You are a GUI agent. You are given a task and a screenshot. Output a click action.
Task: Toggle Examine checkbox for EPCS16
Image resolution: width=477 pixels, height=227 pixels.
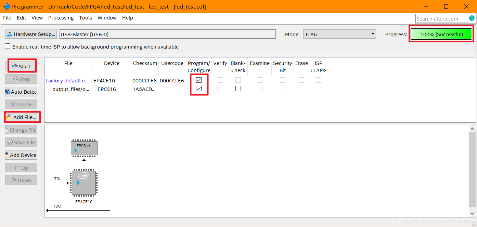pos(260,89)
